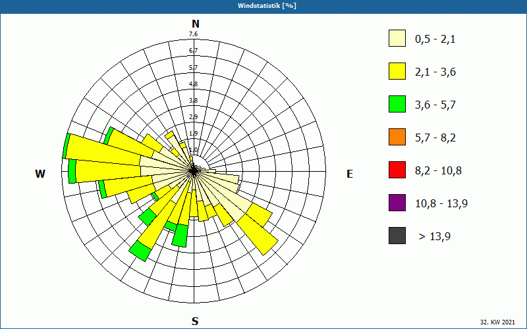Click the 3,8 ring scale value
This screenshot has width=527, height=329.
click(193, 101)
